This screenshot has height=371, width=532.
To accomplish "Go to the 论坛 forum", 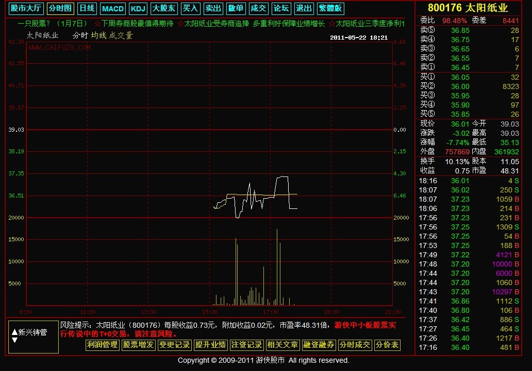I will tap(281, 9).
